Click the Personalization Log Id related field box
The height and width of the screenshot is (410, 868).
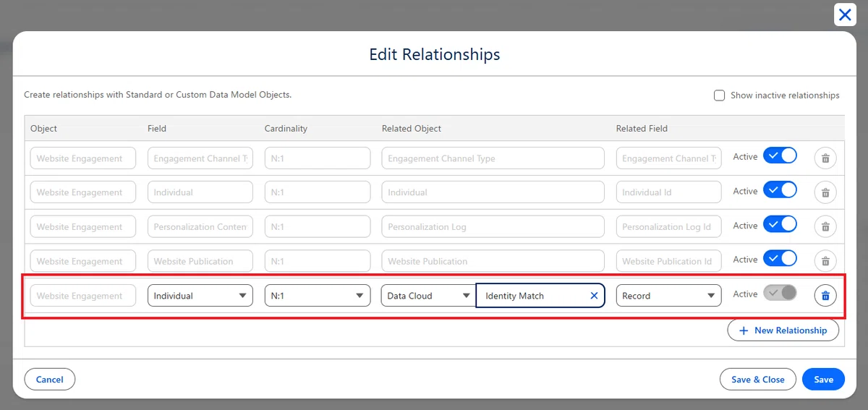(x=669, y=226)
